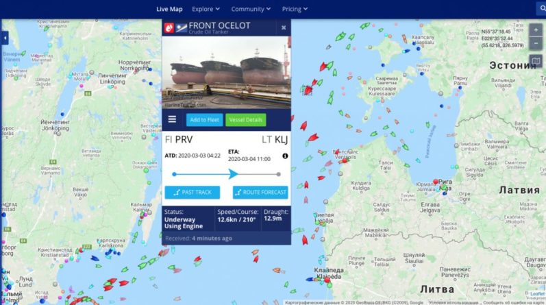Open the hamburger menu in vessel panel
Viewport: 546px width, 305px height.
[172, 119]
